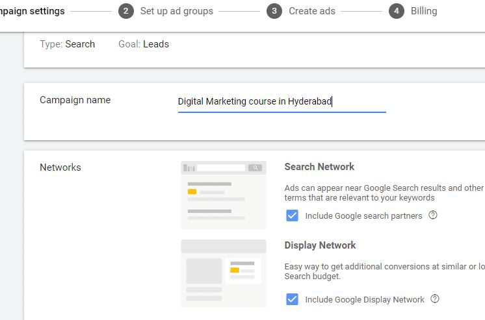Click the Networks section label

click(60, 167)
